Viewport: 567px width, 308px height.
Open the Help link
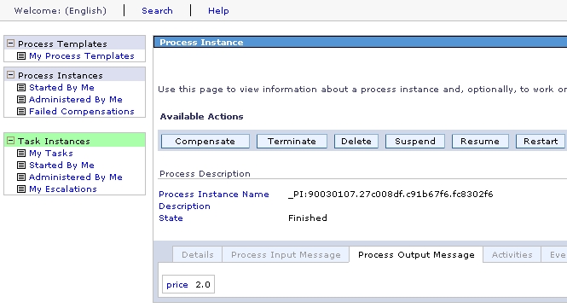pos(218,11)
